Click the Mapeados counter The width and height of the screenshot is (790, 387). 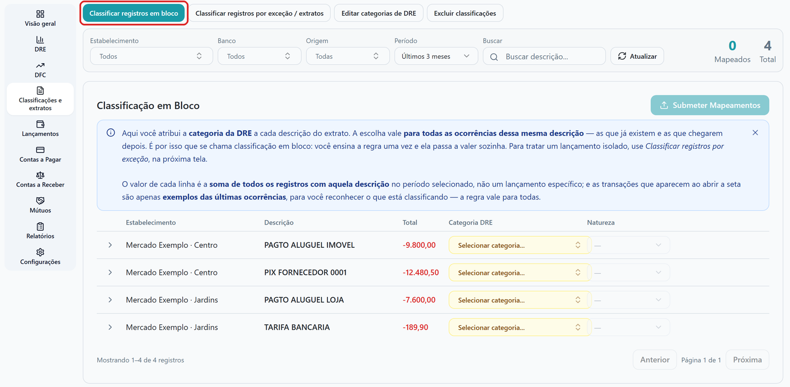tap(732, 52)
